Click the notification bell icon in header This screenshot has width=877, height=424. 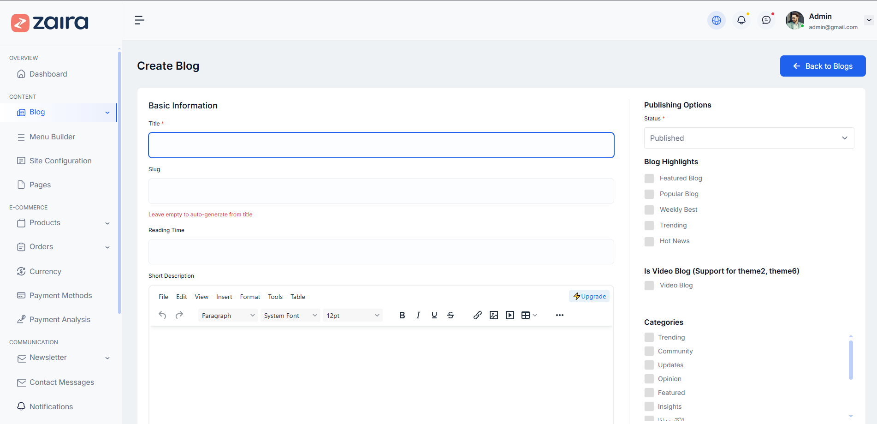(741, 20)
